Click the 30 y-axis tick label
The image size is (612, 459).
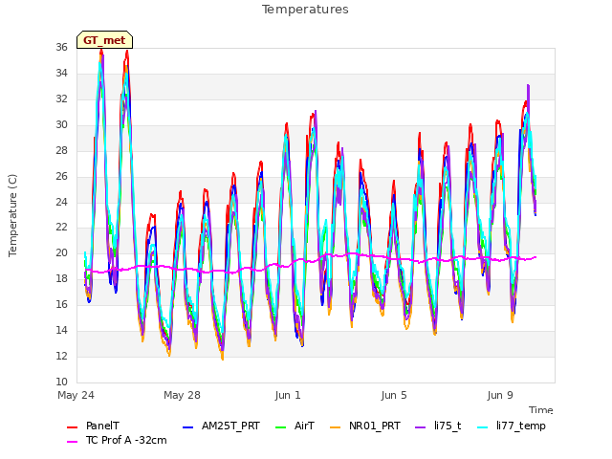pyautogui.click(x=61, y=125)
